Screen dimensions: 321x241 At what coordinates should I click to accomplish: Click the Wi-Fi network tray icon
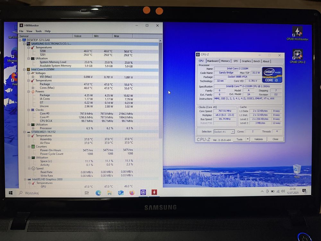click(x=278, y=191)
